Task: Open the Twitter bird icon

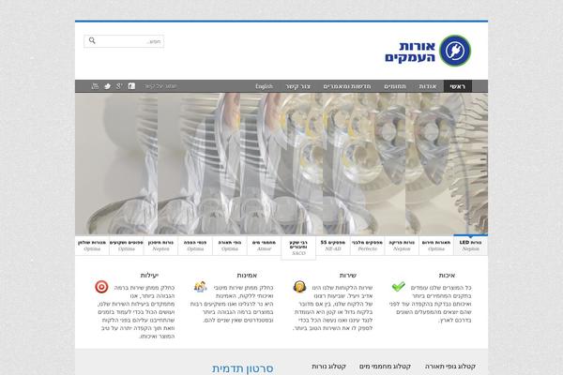Action: point(107,86)
